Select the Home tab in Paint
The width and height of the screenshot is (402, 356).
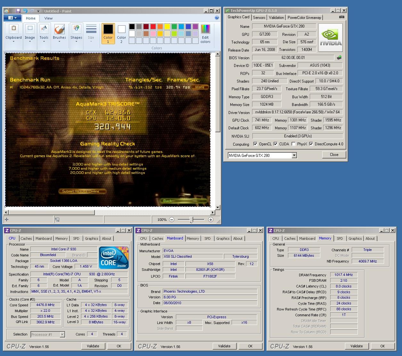click(31, 18)
